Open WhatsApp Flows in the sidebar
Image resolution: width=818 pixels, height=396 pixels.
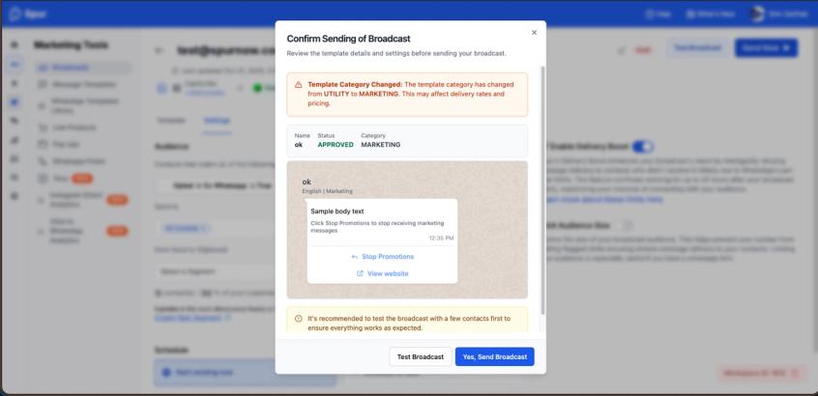tap(83, 161)
